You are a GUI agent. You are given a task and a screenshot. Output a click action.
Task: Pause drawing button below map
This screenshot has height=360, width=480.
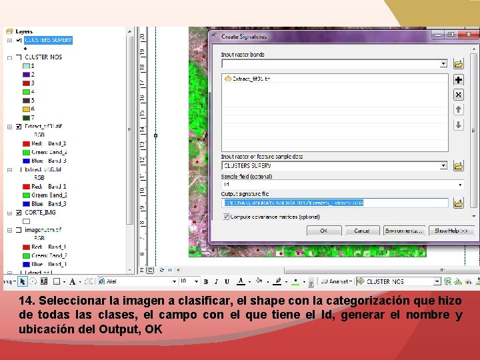pyautogui.click(x=170, y=270)
